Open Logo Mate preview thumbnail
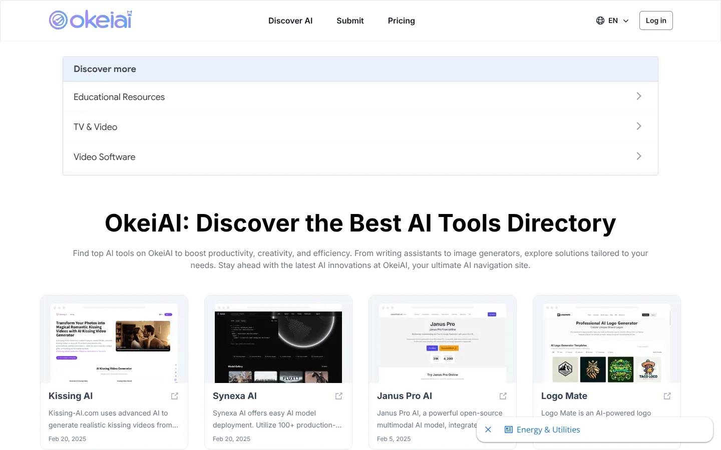This screenshot has height=450, width=721. (x=607, y=339)
